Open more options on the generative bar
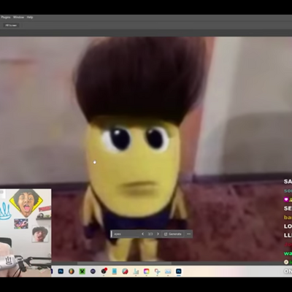 188,234
